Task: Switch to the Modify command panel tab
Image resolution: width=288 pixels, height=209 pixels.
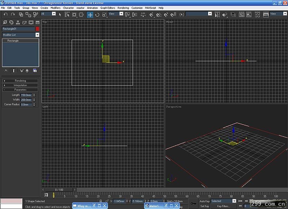Action: (12, 22)
